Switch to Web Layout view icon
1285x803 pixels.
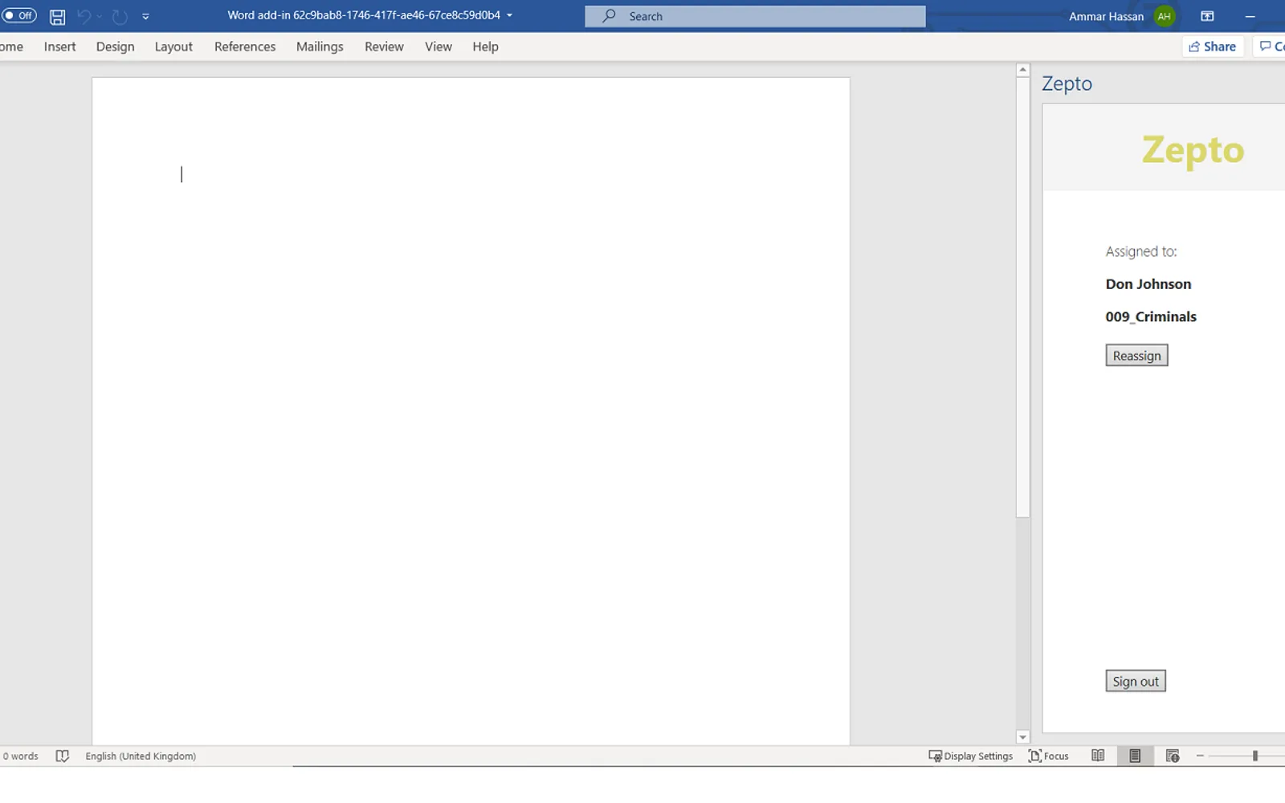tap(1173, 756)
